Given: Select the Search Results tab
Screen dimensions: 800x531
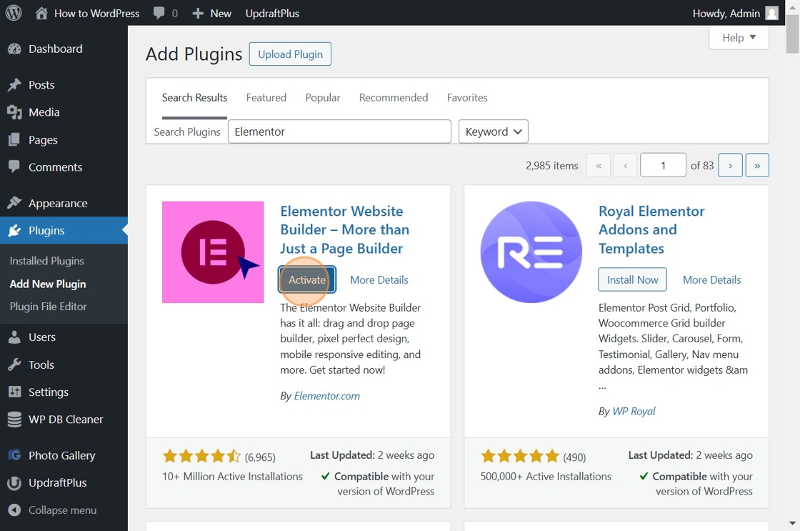Looking at the screenshot, I should point(194,97).
